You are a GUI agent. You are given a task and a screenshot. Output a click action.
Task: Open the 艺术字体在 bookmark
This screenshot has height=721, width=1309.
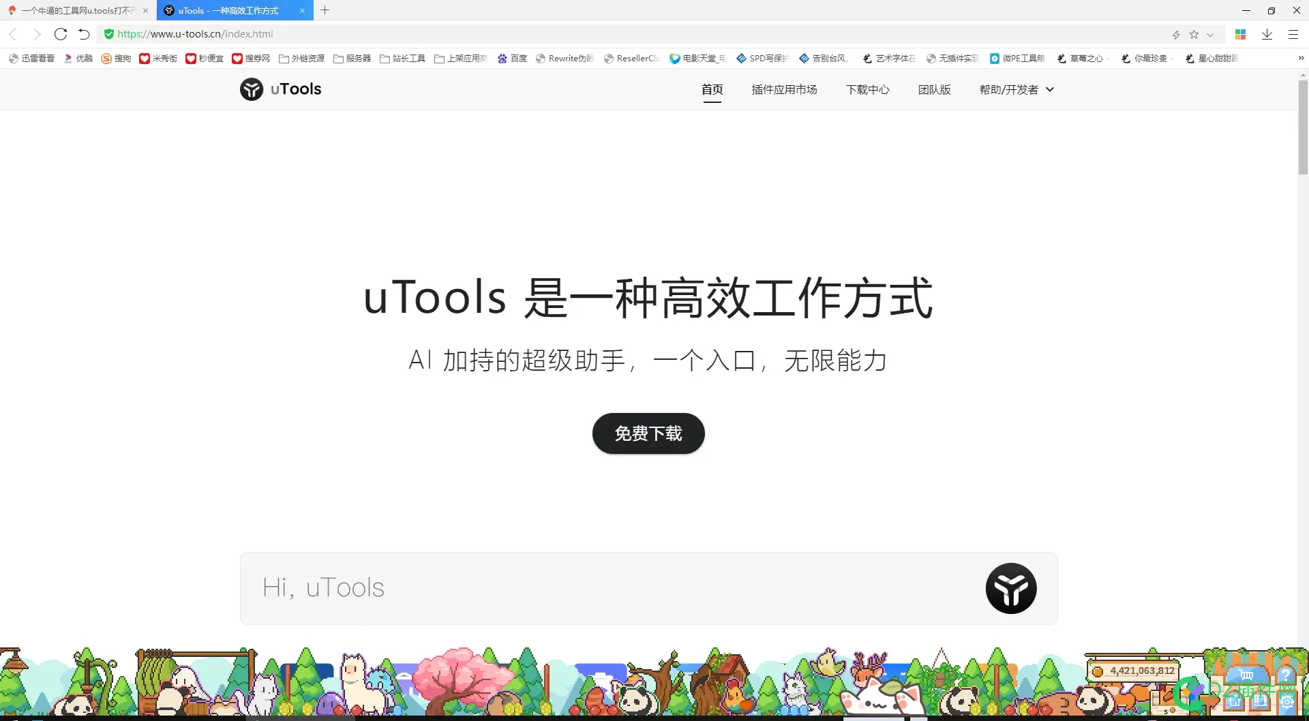889,59
